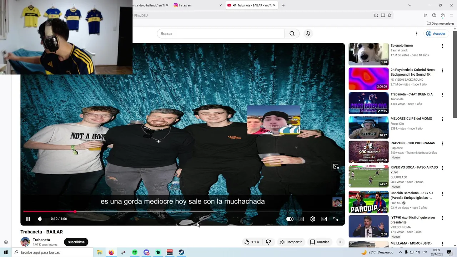This screenshot has height=257, width=457.
Task: Mute the video volume icon
Action: pos(40,219)
